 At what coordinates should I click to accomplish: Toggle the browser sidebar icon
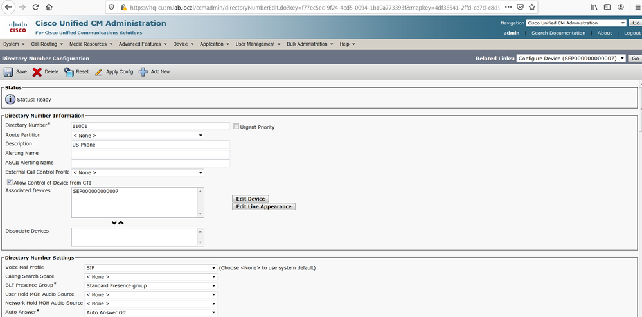[x=607, y=7]
